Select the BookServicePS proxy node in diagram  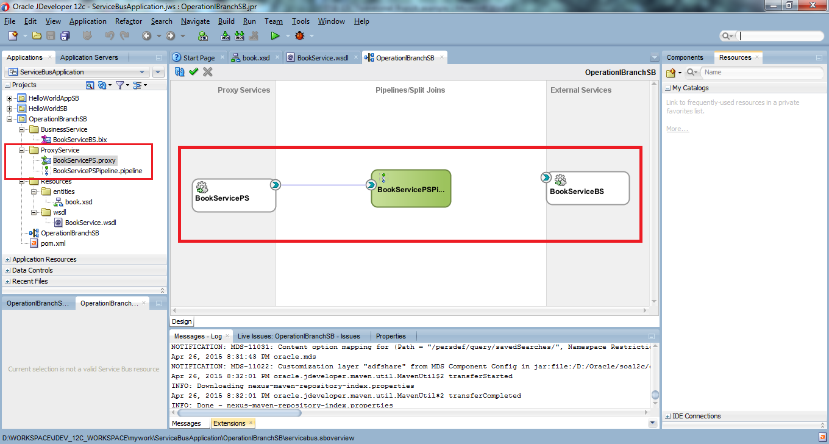point(234,195)
